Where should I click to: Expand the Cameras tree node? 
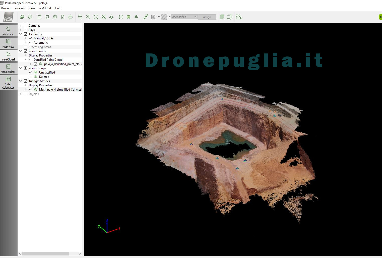[x=21, y=26]
